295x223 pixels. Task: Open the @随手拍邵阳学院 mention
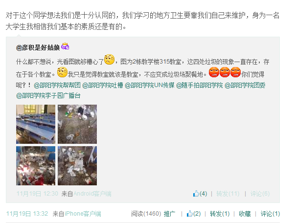tap(200, 86)
